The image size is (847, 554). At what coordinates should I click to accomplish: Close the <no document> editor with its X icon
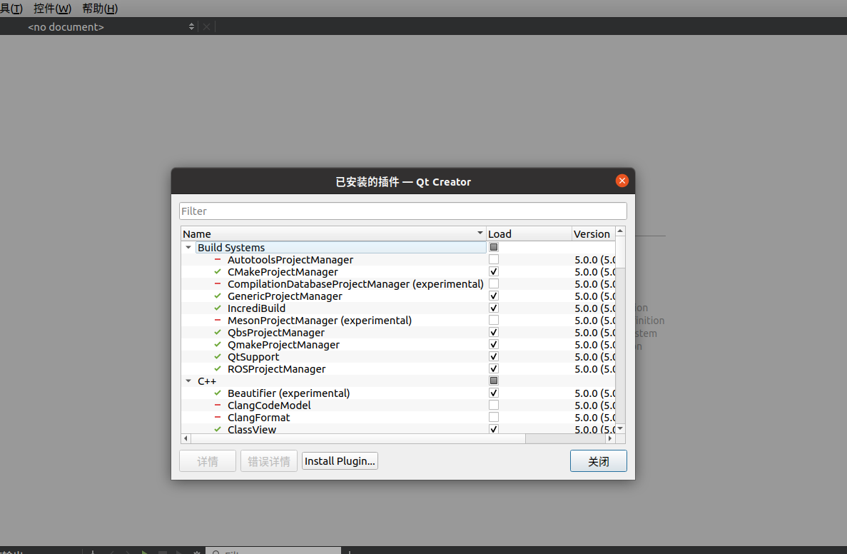click(x=206, y=26)
